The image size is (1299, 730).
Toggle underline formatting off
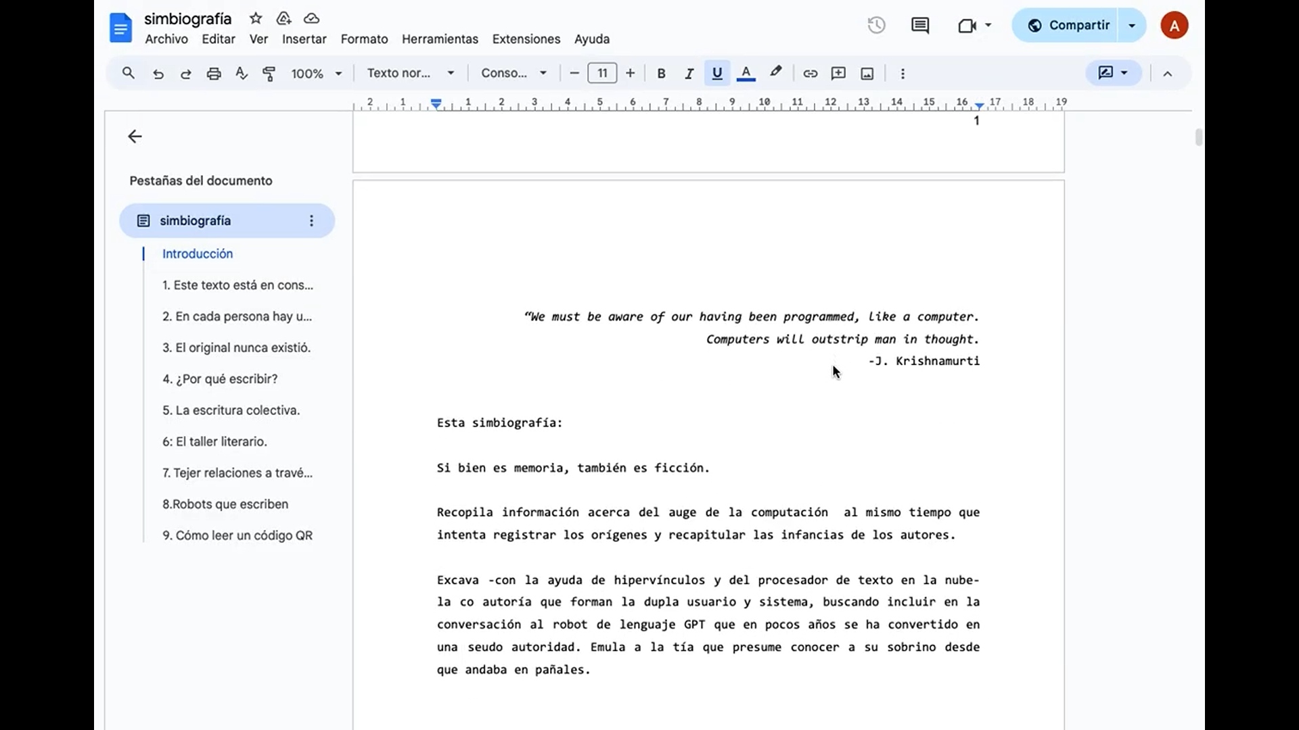(x=716, y=74)
